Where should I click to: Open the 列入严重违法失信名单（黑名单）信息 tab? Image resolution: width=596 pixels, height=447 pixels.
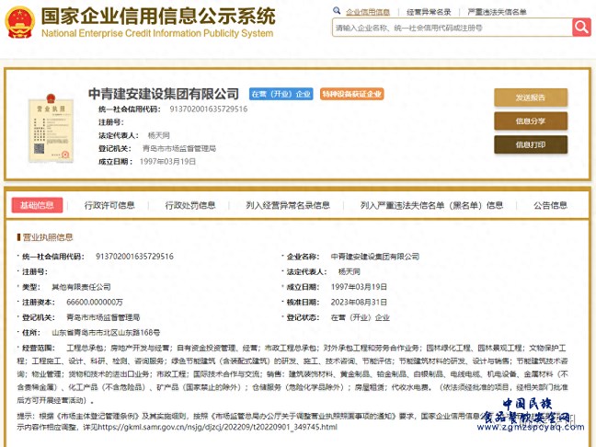431,205
